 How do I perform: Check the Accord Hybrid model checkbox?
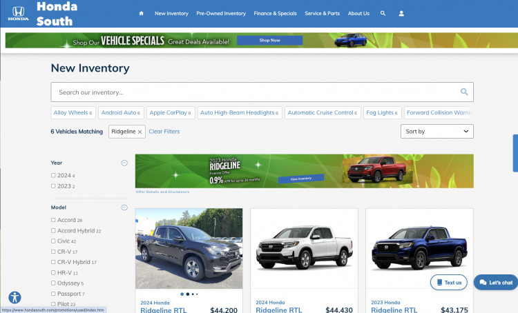pos(53,230)
